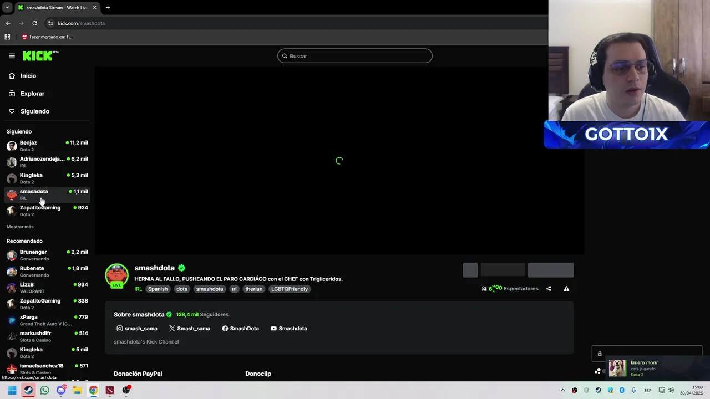Open the Chrome apps grid icon
The image size is (710, 399).
tap(7, 37)
